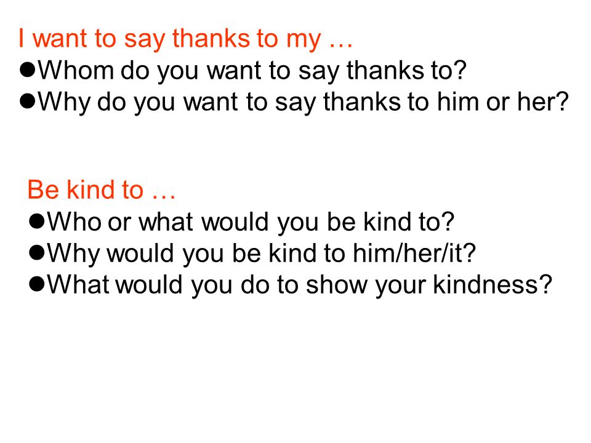This screenshot has width=591, height=443.
Task: Click the word 'thanks' in the red title
Action: click(x=211, y=38)
